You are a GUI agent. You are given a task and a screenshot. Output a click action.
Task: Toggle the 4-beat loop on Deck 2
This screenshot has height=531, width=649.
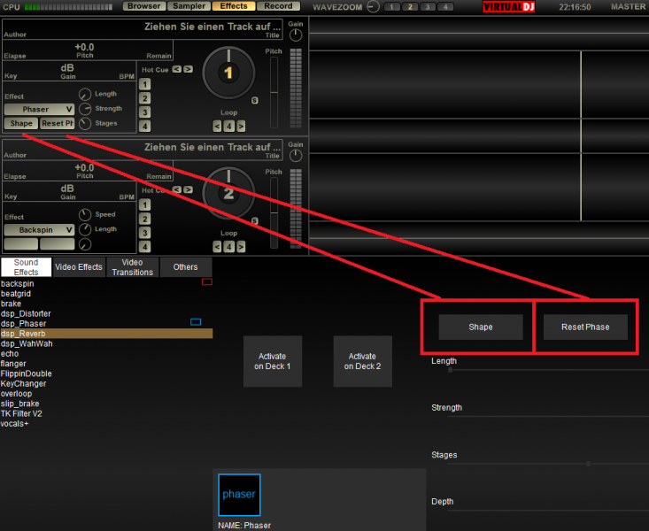point(229,247)
